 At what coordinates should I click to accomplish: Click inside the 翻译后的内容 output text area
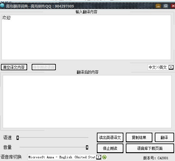(87, 102)
